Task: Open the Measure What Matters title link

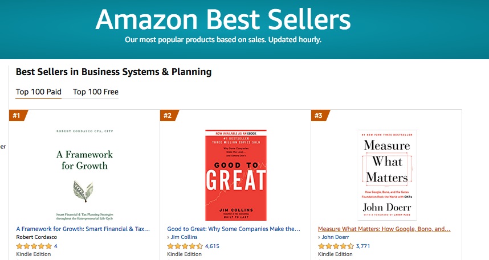Action: [384, 229]
